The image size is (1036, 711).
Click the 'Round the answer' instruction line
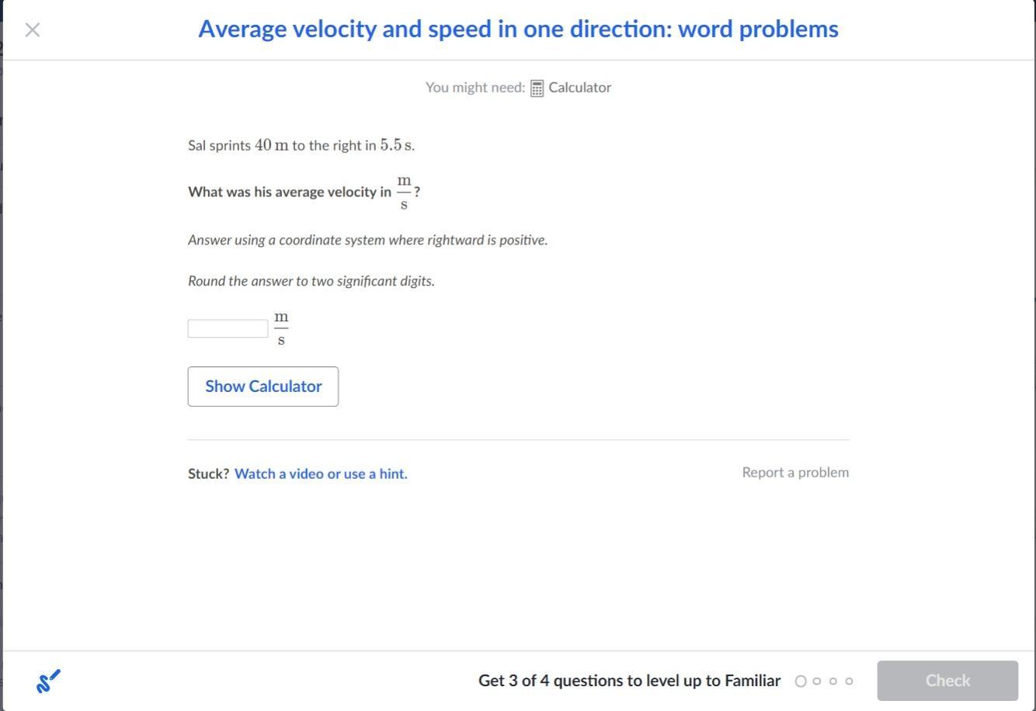[x=311, y=281]
